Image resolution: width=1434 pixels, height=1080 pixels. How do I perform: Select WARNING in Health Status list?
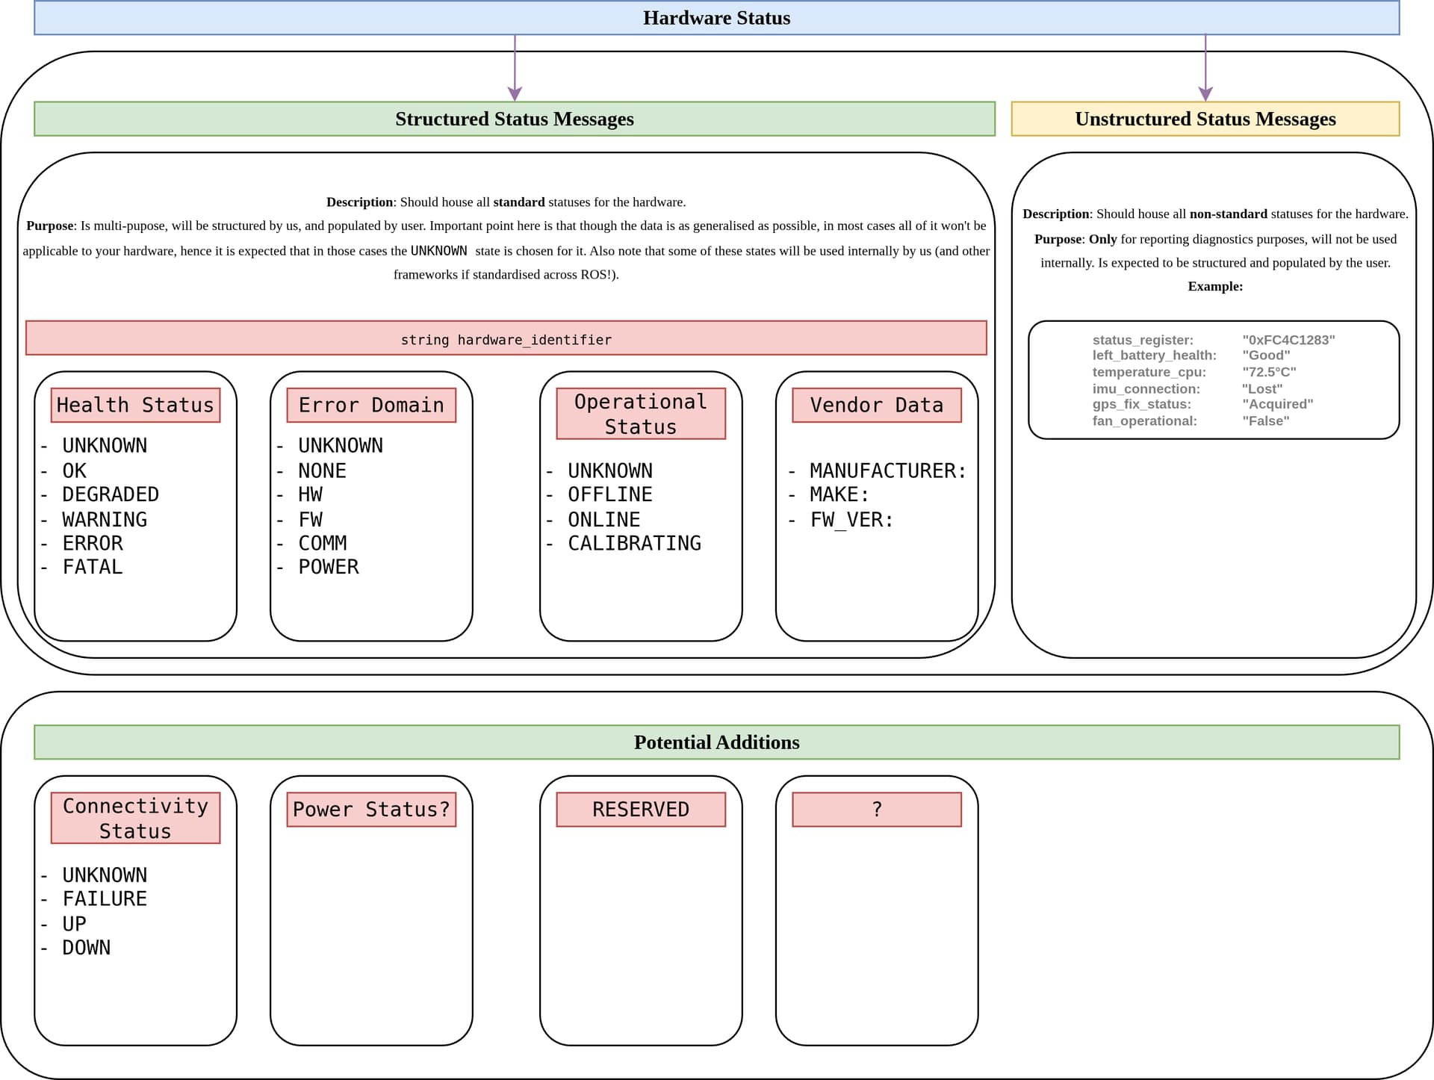coord(105,519)
